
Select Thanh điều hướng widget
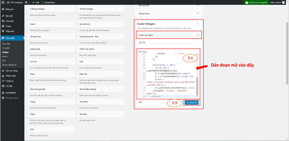tap(101, 89)
